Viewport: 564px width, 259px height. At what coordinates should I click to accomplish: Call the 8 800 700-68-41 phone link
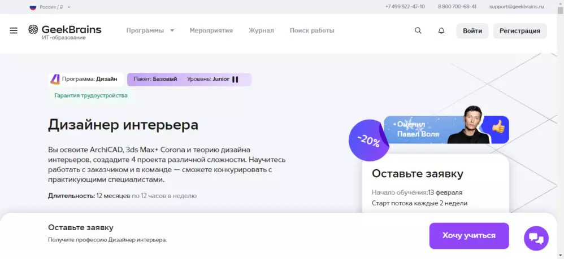click(457, 6)
